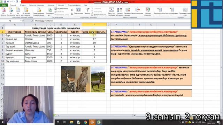Toggle the Фильтр funnel button

pos(87,11)
